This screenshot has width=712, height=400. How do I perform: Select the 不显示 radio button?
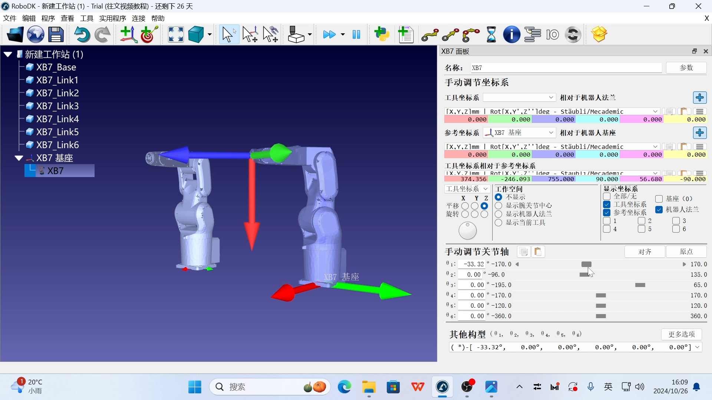(x=499, y=197)
